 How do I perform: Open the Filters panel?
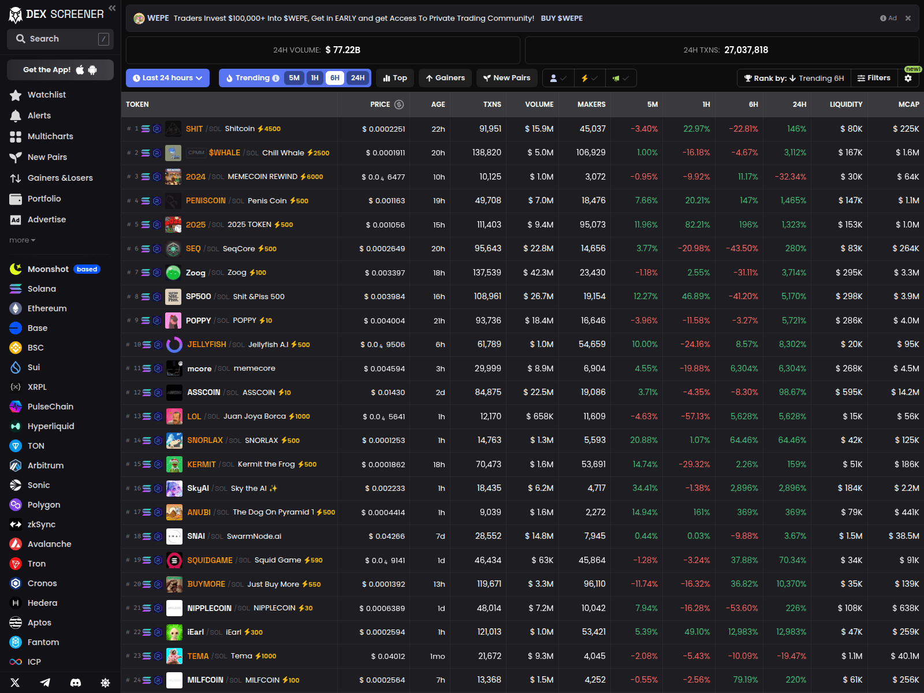click(x=874, y=78)
